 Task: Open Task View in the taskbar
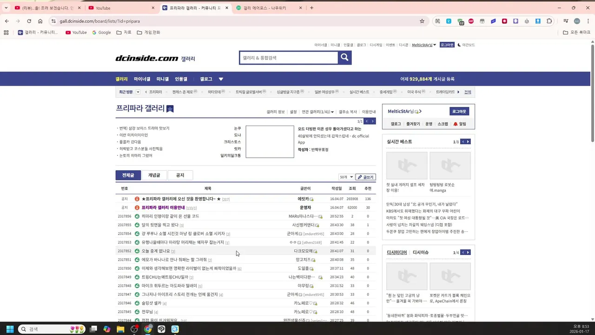[x=93, y=329]
